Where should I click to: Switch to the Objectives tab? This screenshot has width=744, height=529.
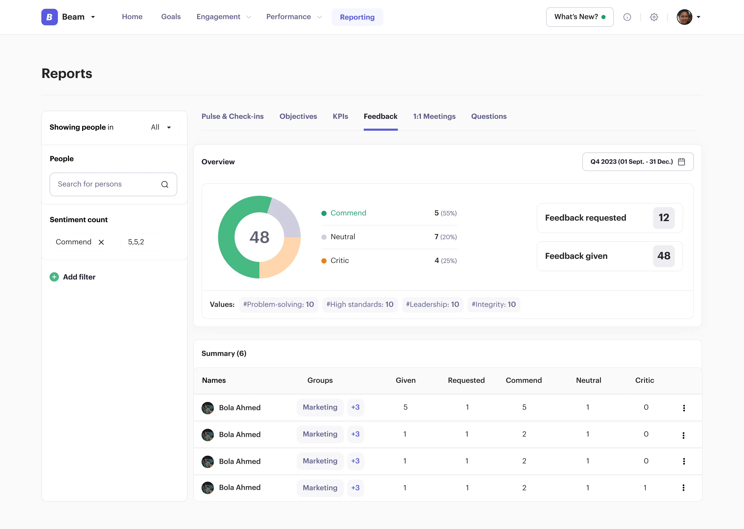pyautogui.click(x=298, y=116)
